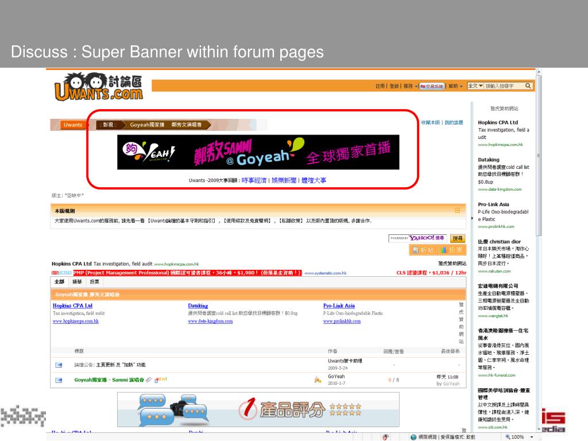
Task: Open the zoom level dropdown arrow
Action: coord(532,437)
